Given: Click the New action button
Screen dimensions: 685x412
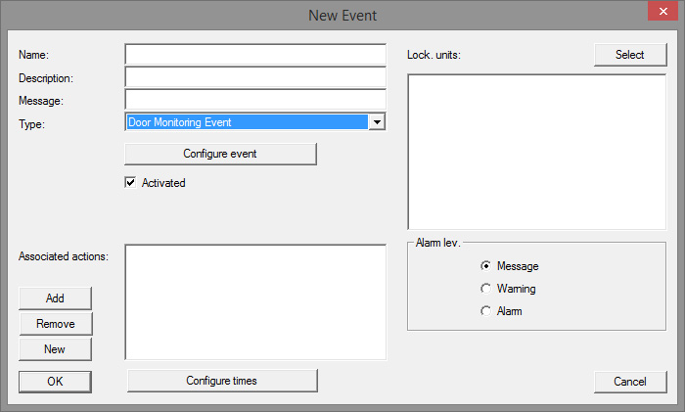Looking at the screenshot, I should tap(55, 349).
